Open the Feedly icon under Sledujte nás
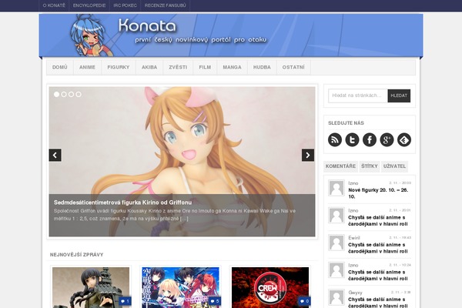Viewport: 462px width, 308px height. pyautogui.click(x=404, y=139)
